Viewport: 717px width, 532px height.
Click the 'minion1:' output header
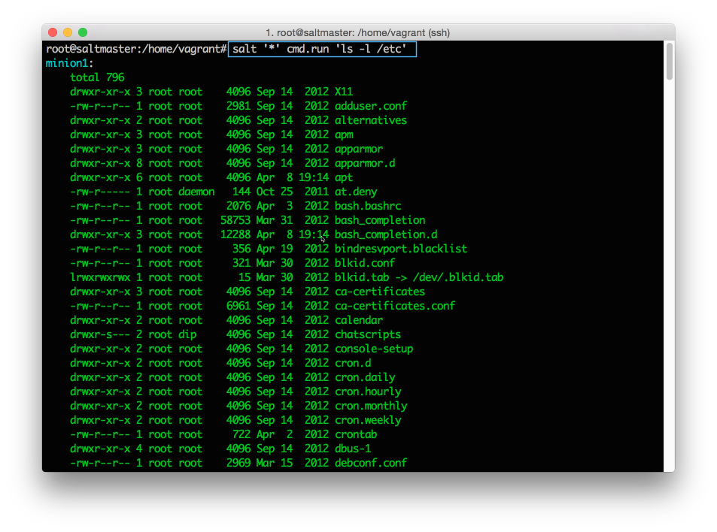tap(70, 63)
